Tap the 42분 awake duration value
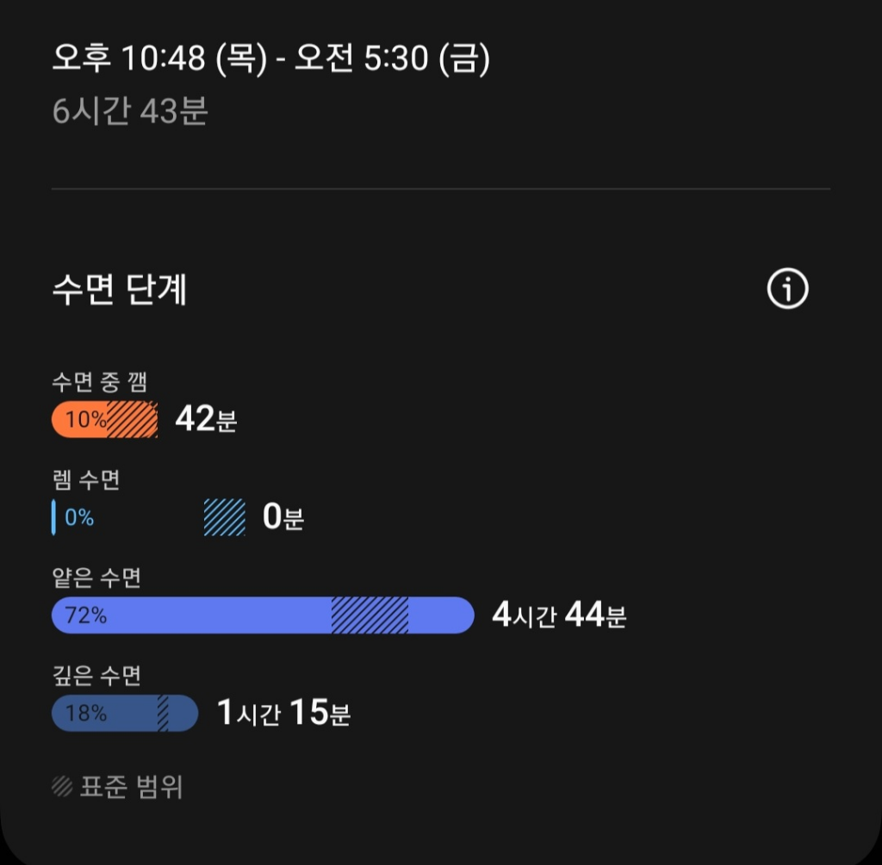Screen dimensions: 882x865 pyautogui.click(x=206, y=420)
